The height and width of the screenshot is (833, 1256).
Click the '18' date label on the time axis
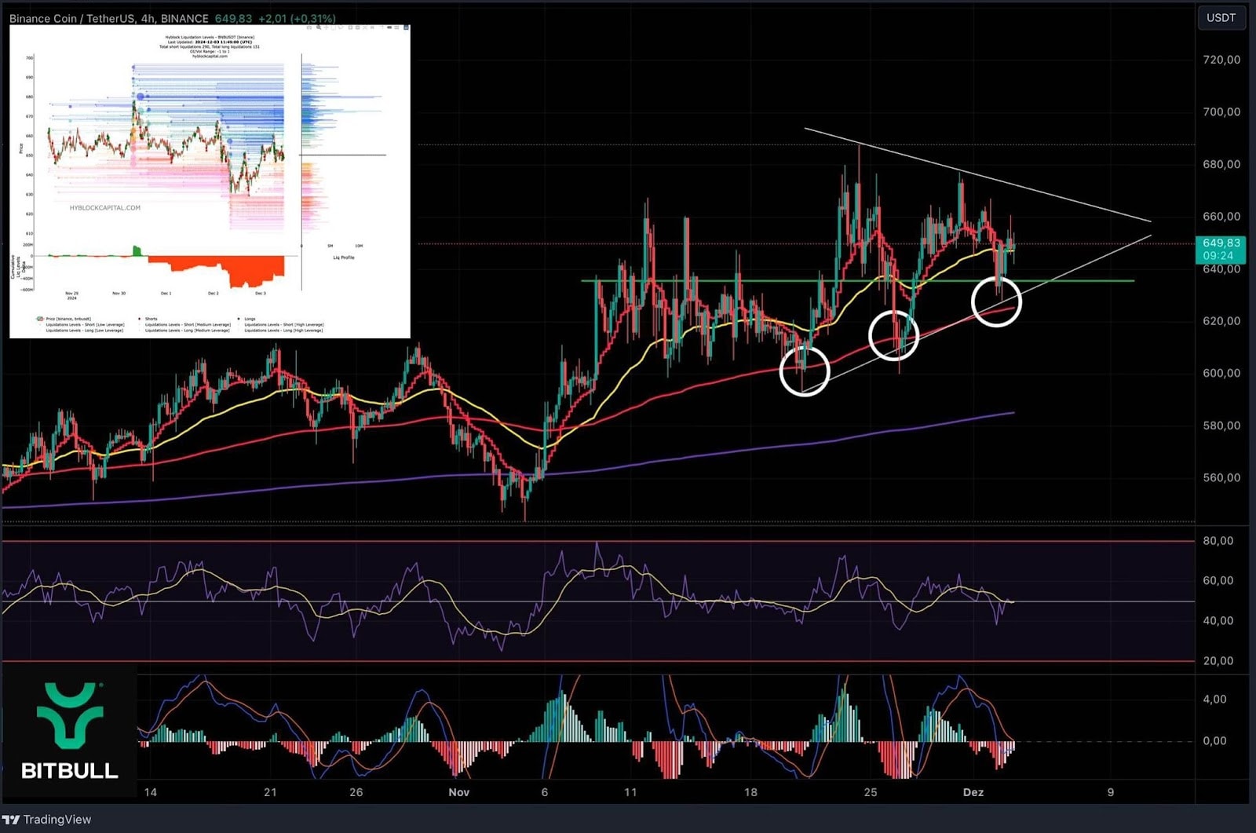tap(750, 792)
